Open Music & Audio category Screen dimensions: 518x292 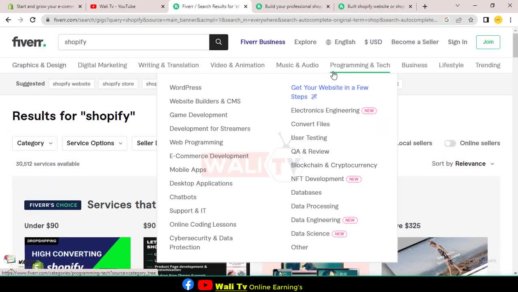[297, 65]
